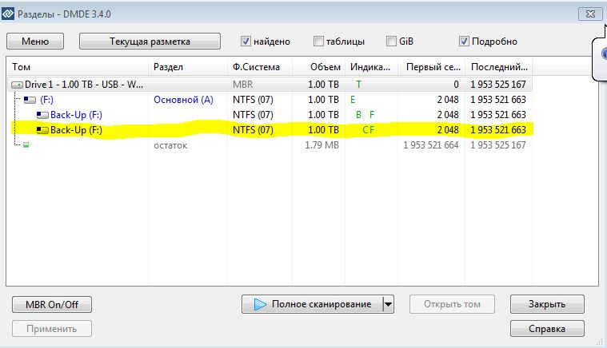
Task: Uncheck the Подробно checkbox
Action: pyautogui.click(x=465, y=42)
